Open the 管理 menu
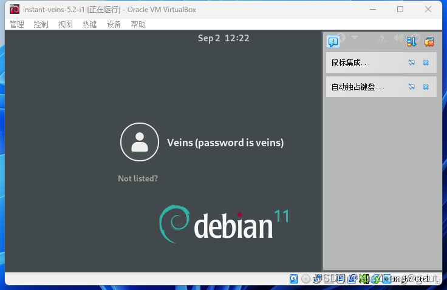 click(x=16, y=24)
